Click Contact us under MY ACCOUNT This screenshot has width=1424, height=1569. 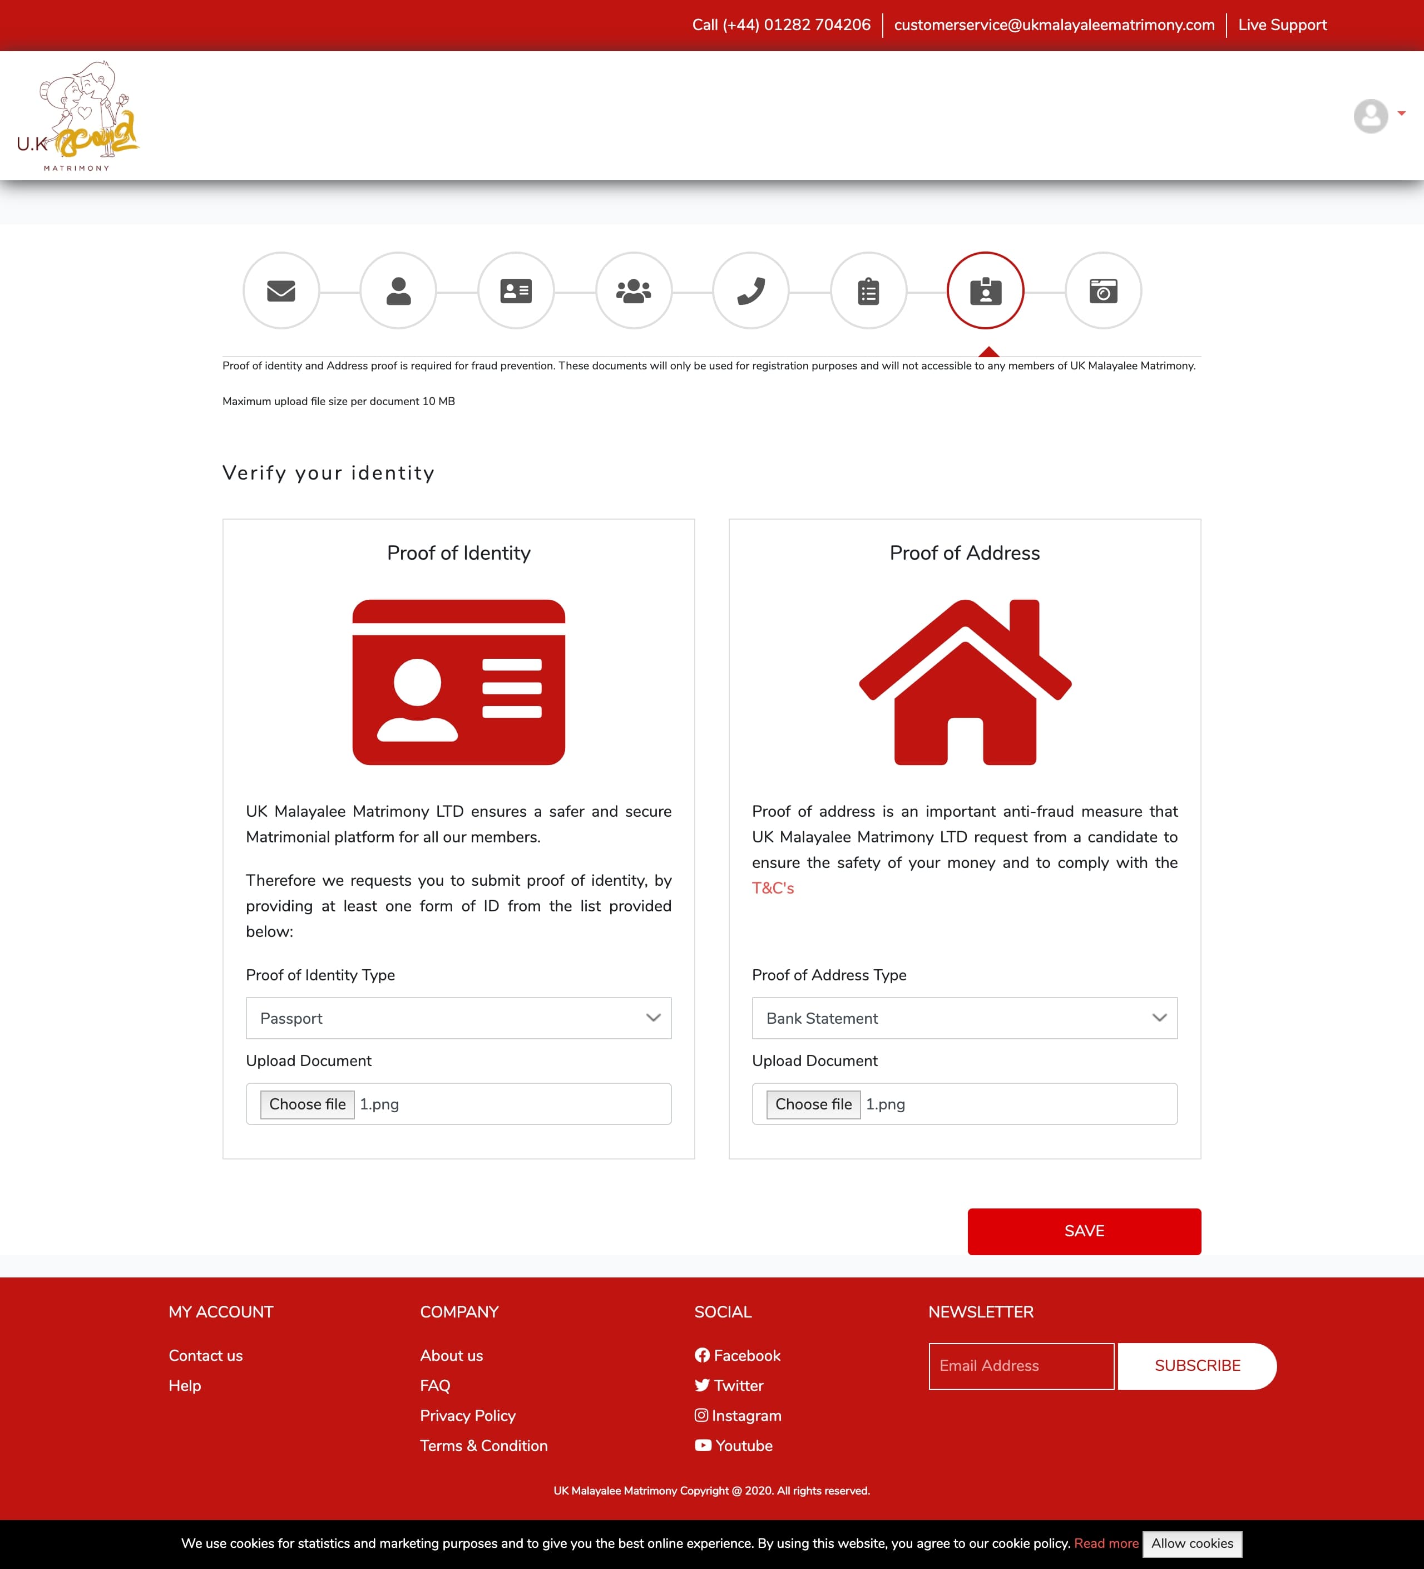205,1354
